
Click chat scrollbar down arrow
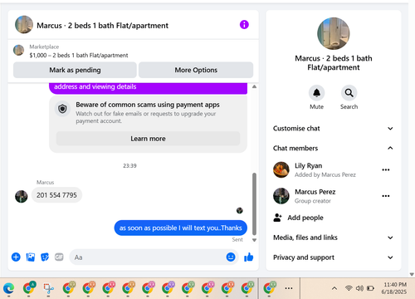[254, 240]
